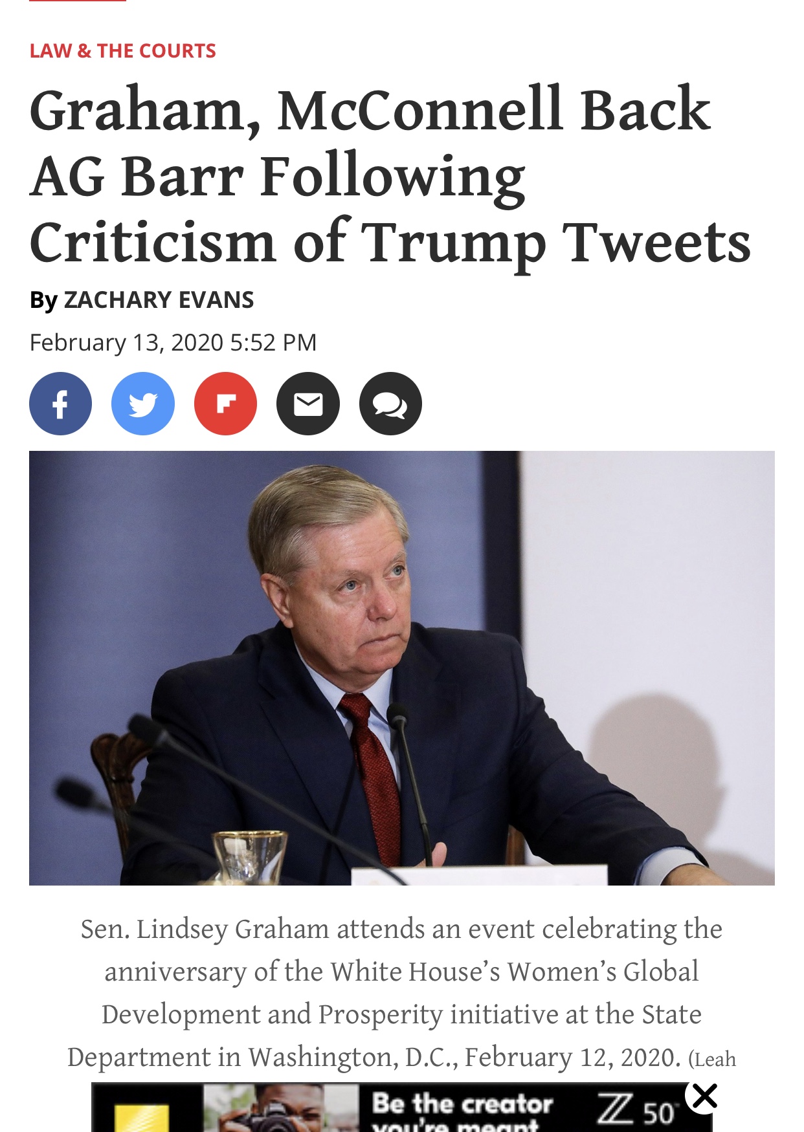Click the word "By" in the byline

[43, 300]
